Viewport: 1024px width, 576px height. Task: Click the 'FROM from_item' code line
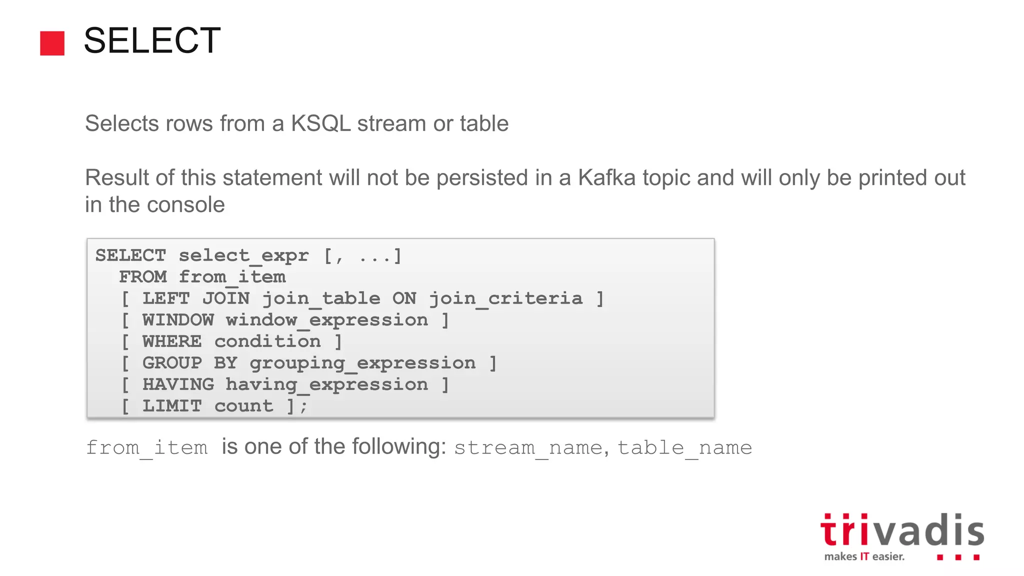pyautogui.click(x=202, y=277)
